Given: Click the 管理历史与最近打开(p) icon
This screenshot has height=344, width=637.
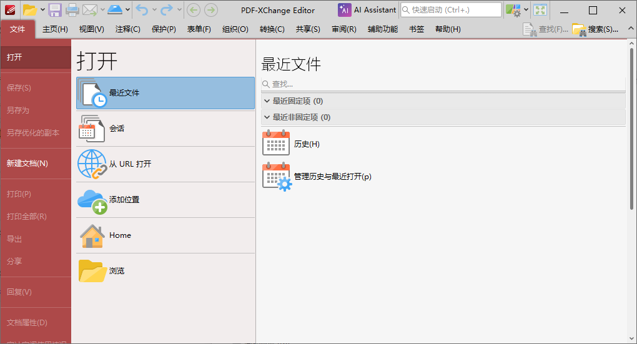Looking at the screenshot, I should [x=277, y=177].
